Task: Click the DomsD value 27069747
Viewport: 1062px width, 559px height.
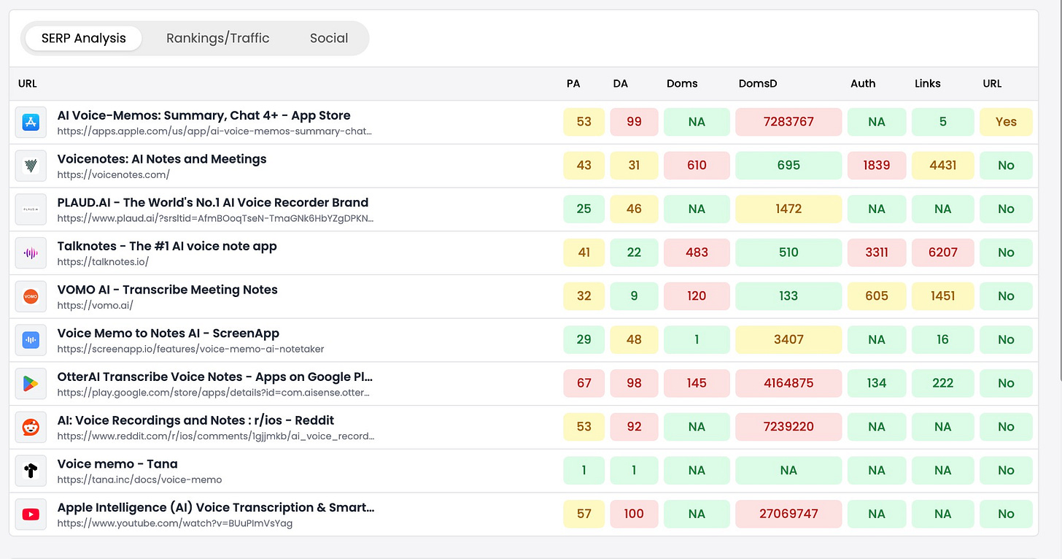Action: 788,514
